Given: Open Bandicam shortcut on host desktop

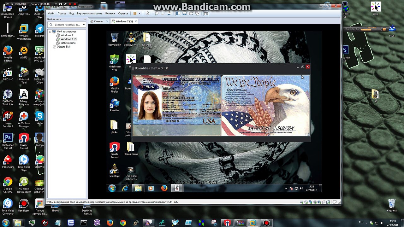Looking at the screenshot, I should [24, 205].
